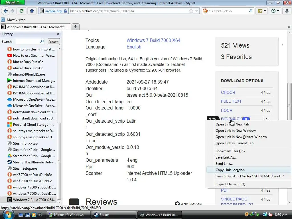Click History sidebar scroll down arrow
This screenshot has height=219, width=292.
coord(59,202)
